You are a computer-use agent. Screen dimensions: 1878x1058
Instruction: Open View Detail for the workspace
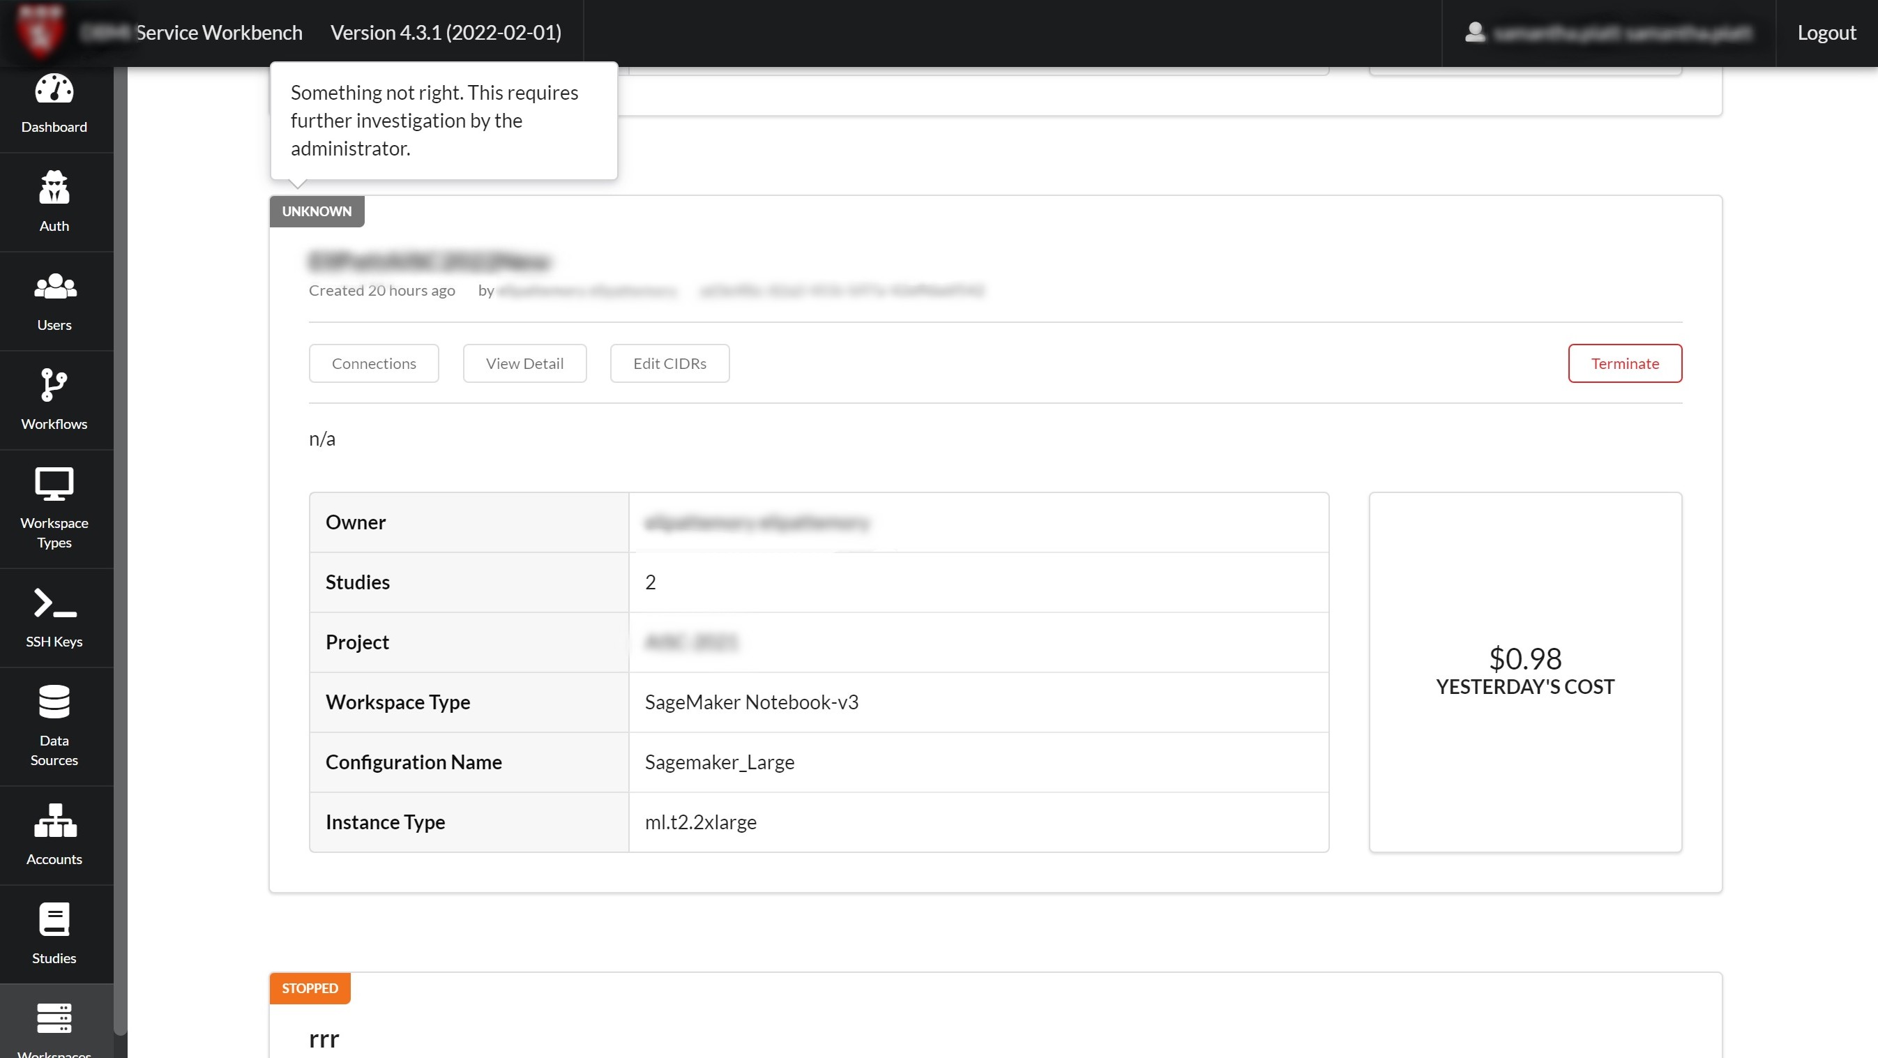pyautogui.click(x=524, y=363)
